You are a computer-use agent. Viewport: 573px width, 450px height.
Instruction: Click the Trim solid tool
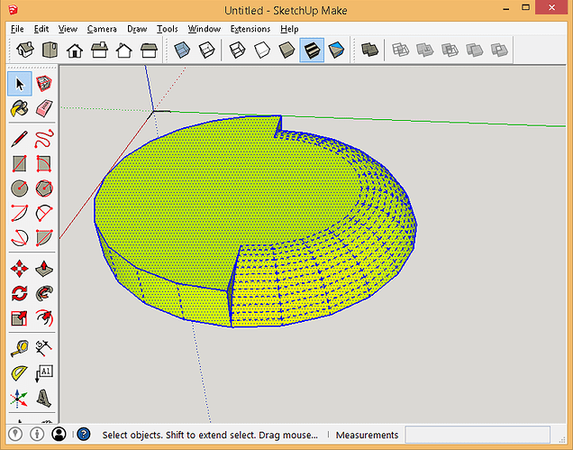(x=474, y=51)
